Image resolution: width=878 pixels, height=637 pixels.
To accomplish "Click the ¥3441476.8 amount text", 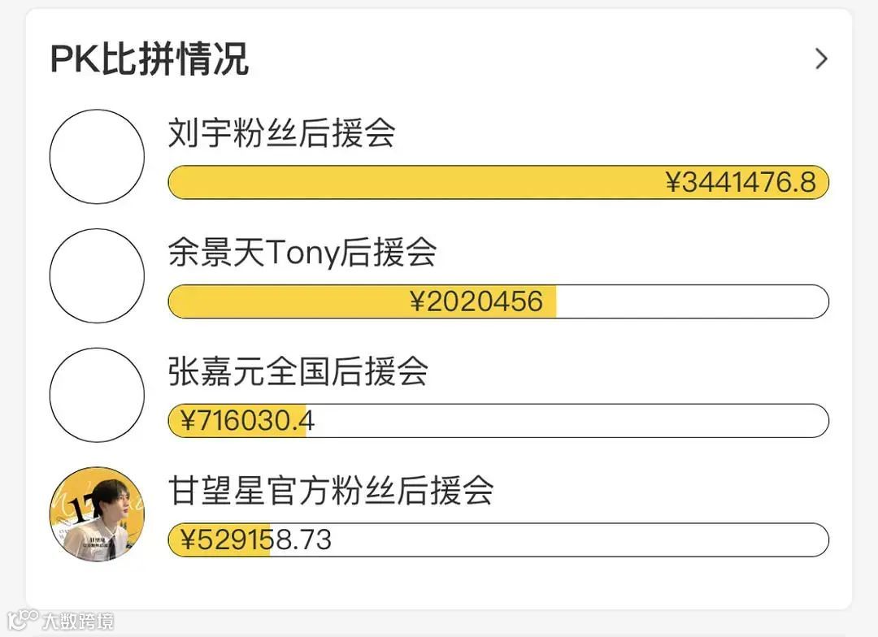I will tap(741, 183).
